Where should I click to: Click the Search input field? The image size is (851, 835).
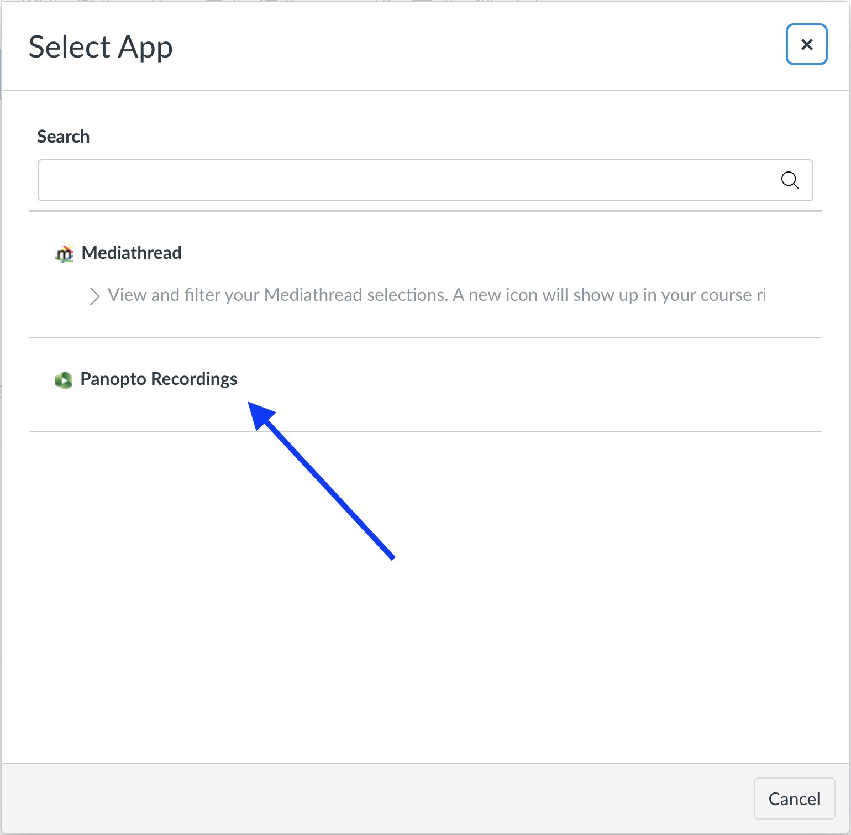[x=425, y=180]
